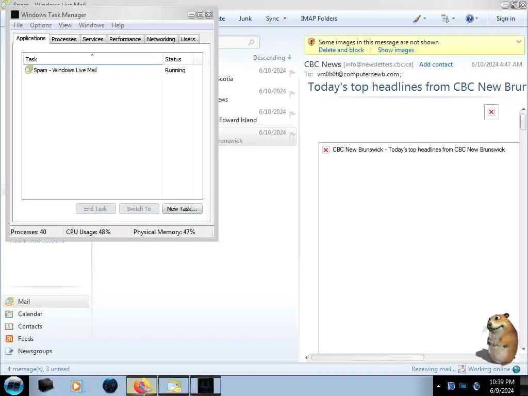Open the File menu in Task Manager
The height and width of the screenshot is (396, 528).
(18, 25)
